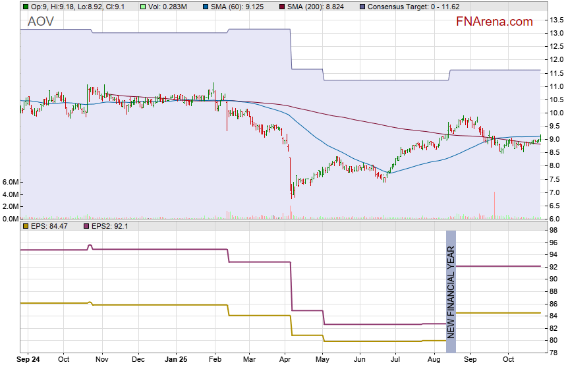Click the gold EPS legend swatch
This screenshot has width=566, height=373.
[x=25, y=226]
